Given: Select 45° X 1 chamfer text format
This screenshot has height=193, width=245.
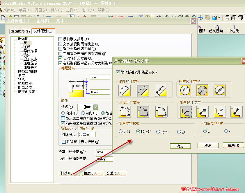Looking at the screenshot, I should pos(158,132).
